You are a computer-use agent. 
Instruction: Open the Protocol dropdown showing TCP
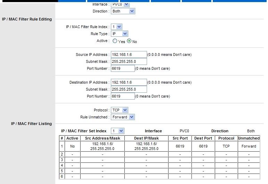(x=120, y=110)
